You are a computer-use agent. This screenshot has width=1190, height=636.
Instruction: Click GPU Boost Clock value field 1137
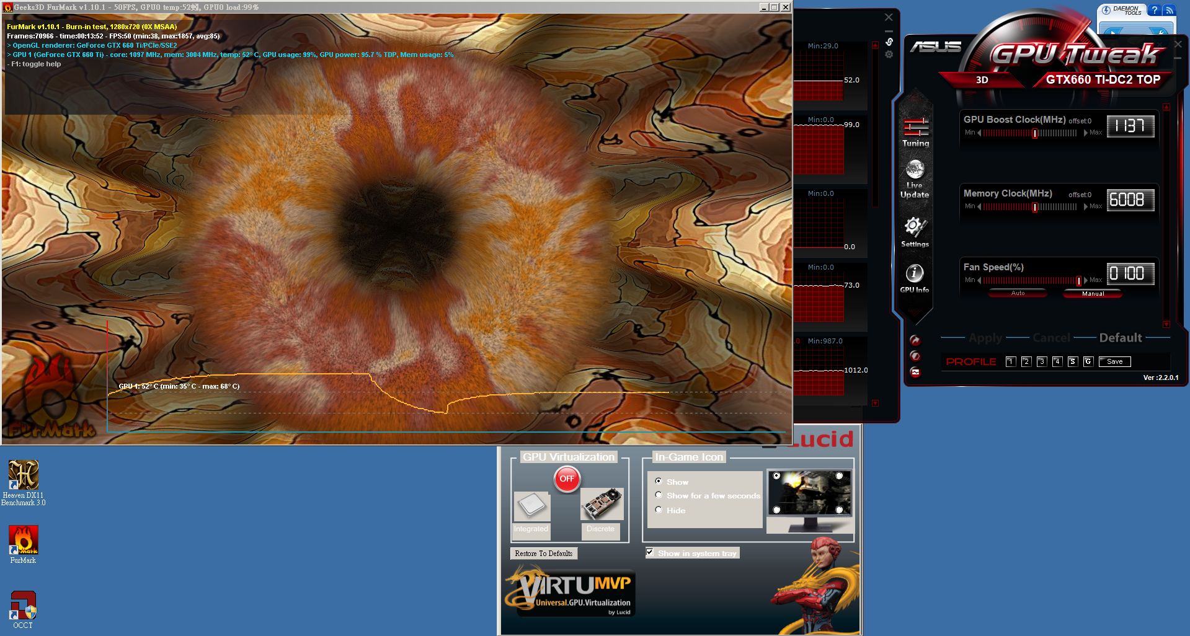(1130, 126)
